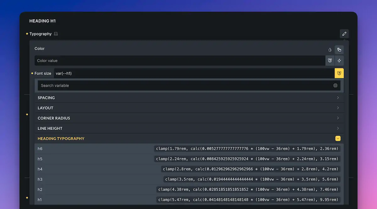Open the gear settings in variable search
The width and height of the screenshot is (377, 209).
(335, 85)
